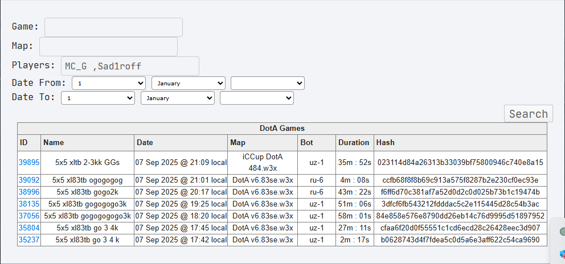Select game name 5x5 xltb 2-3kk GGs
The height and width of the screenshot is (264, 565).
tap(88, 162)
